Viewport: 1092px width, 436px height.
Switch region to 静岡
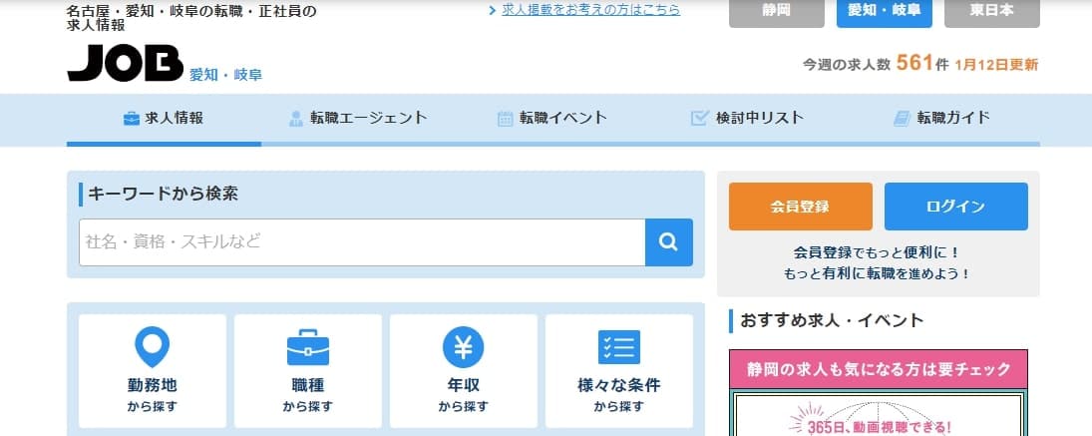tap(777, 13)
